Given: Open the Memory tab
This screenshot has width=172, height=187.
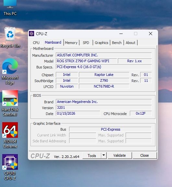Looking at the screenshot, I should pyautogui.click(x=71, y=43).
